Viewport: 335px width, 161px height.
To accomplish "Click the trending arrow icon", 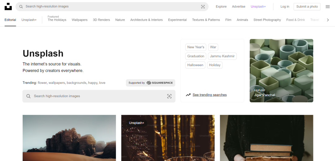I will click(x=188, y=95).
